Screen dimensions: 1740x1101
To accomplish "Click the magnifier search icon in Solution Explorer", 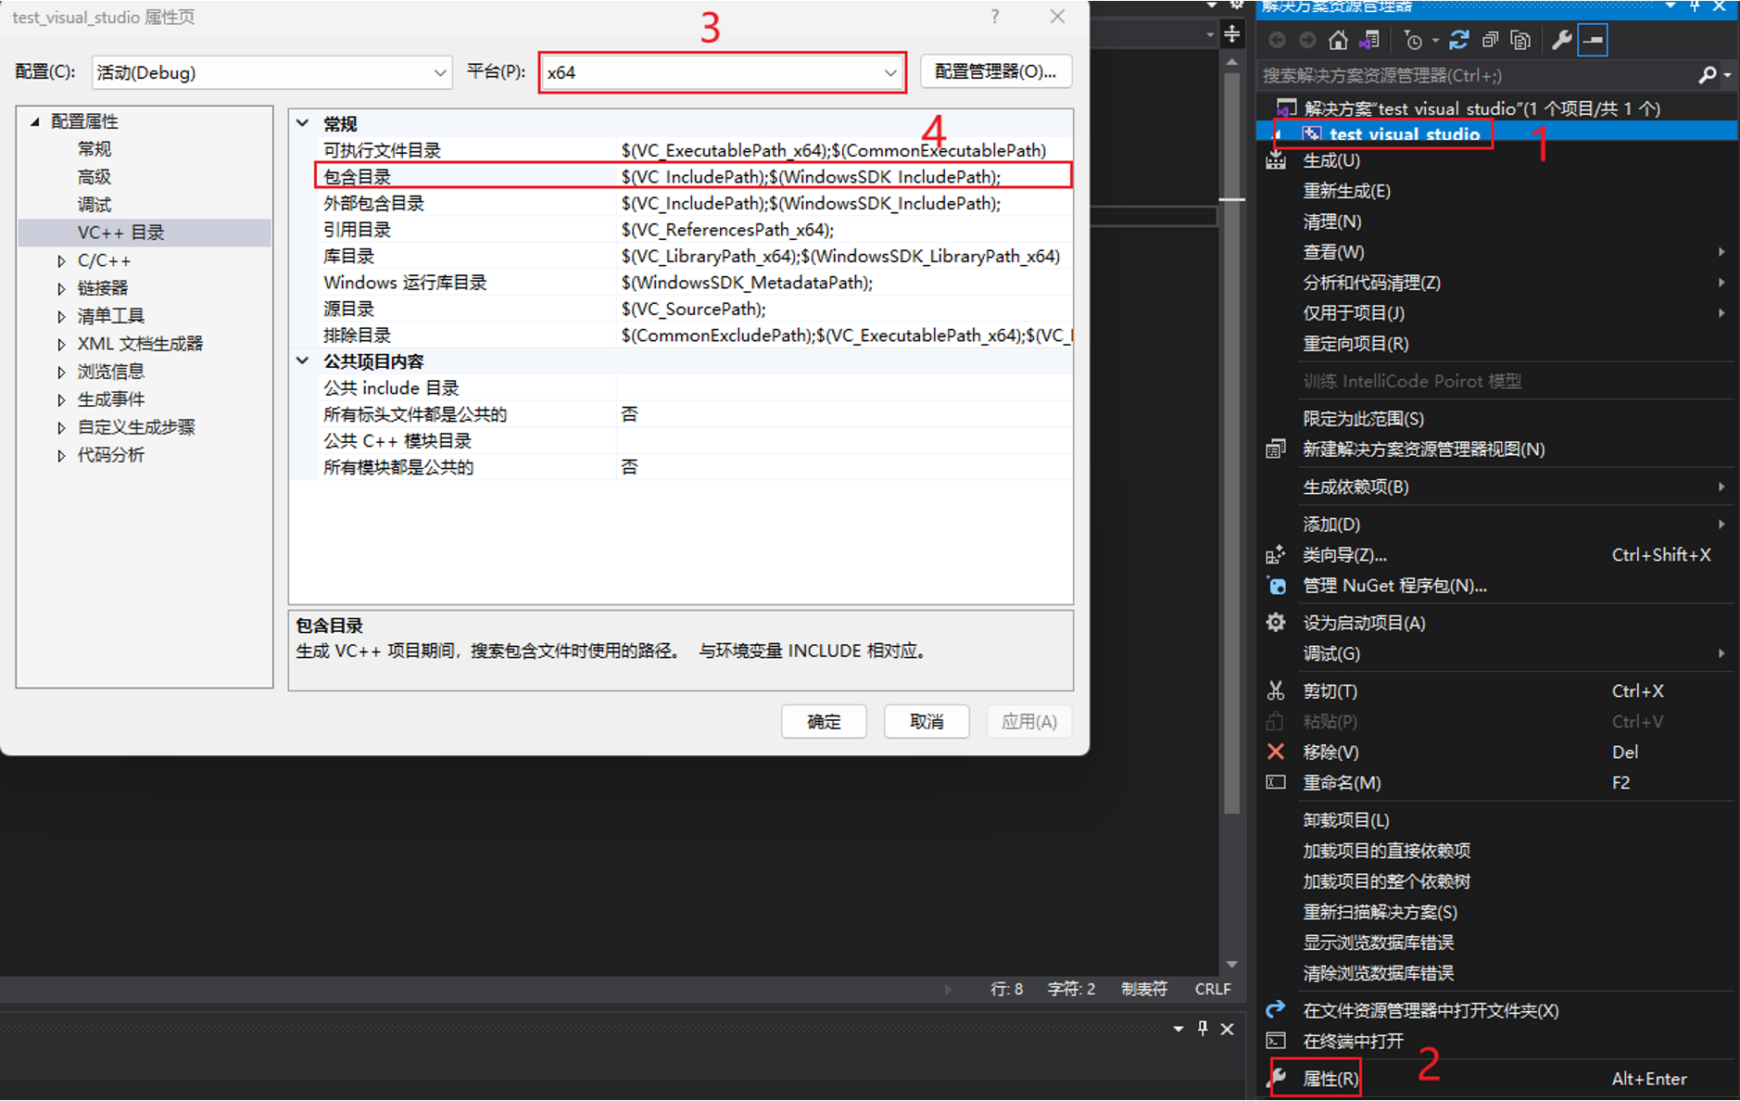I will (1707, 75).
